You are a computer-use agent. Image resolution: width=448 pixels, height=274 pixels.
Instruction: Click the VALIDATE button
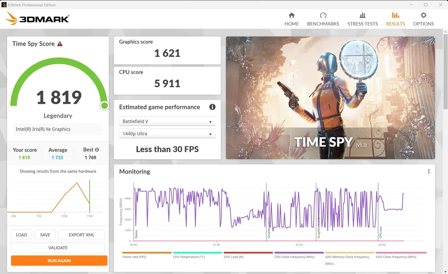coord(58,248)
